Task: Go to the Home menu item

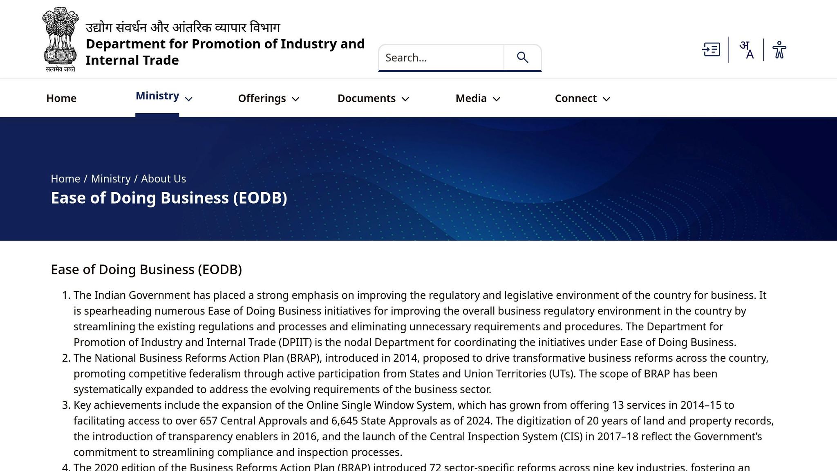Action: [x=61, y=99]
